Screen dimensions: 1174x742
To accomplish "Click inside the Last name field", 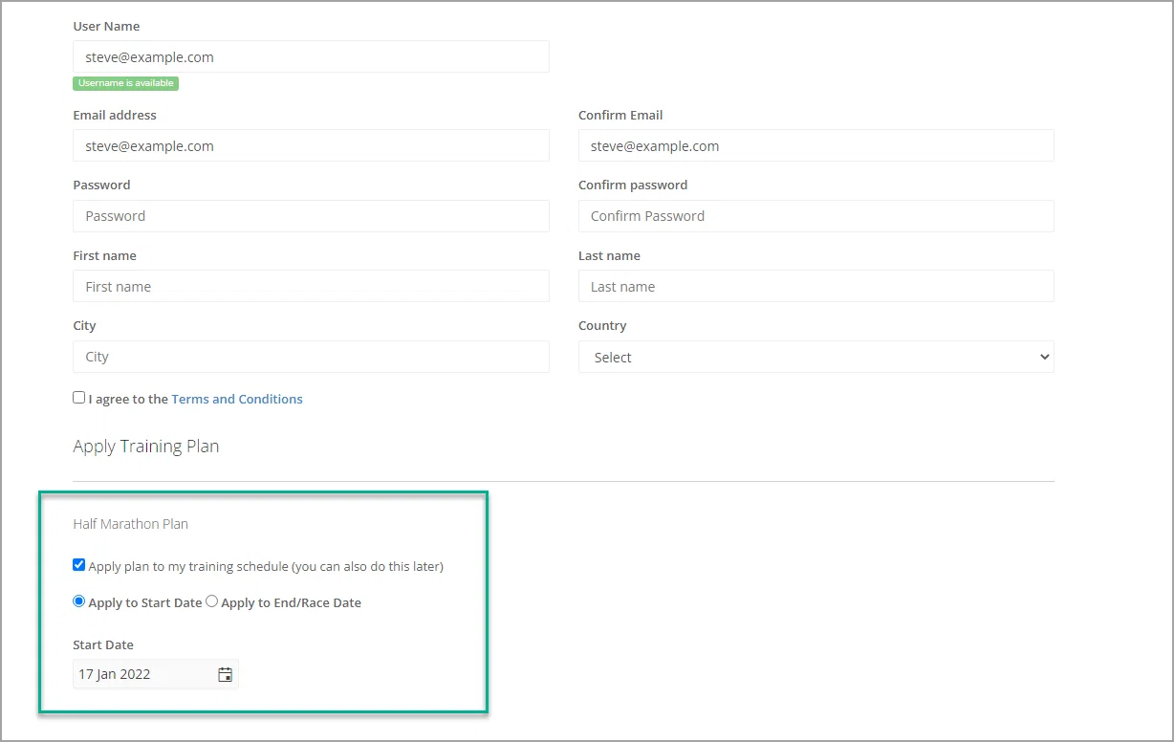I will [815, 286].
